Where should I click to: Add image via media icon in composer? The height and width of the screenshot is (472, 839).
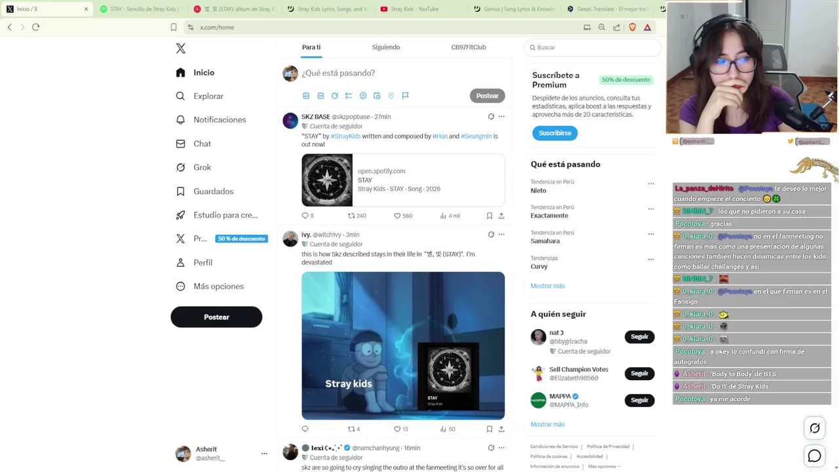point(306,96)
